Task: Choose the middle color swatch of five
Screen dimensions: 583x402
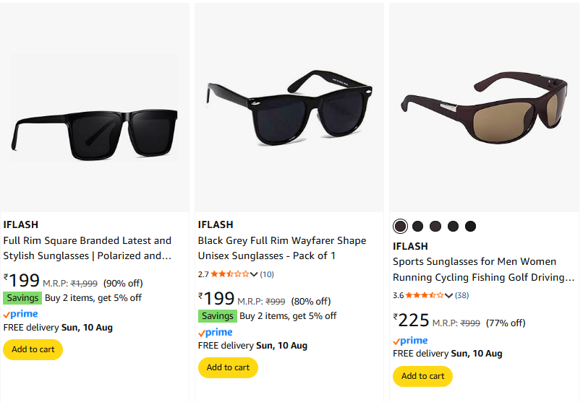Action: click(435, 227)
